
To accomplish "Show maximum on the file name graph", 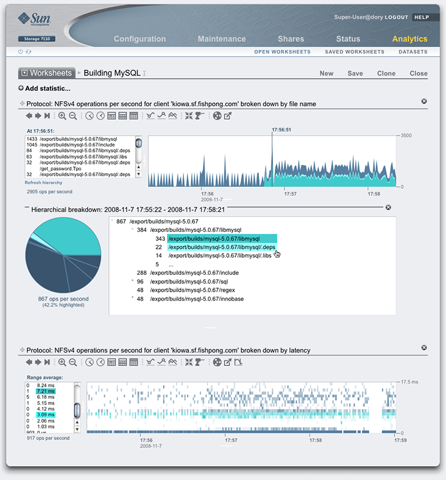I will (x=162, y=116).
